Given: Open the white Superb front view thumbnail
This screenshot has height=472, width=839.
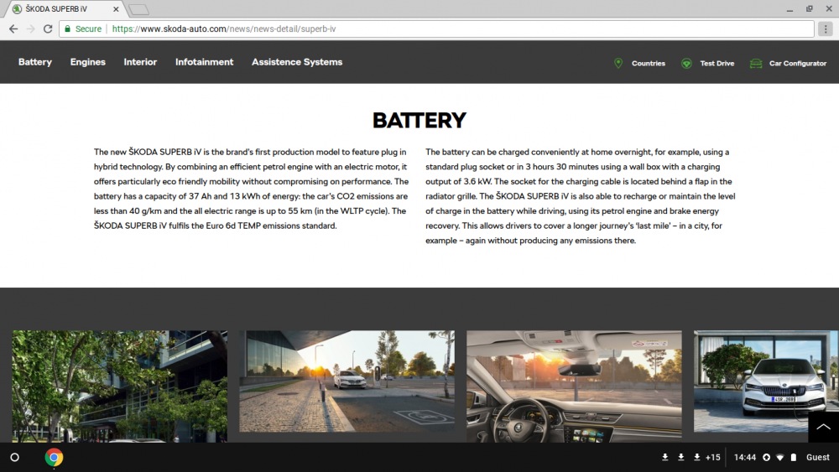Looking at the screenshot, I should pyautogui.click(x=766, y=381).
